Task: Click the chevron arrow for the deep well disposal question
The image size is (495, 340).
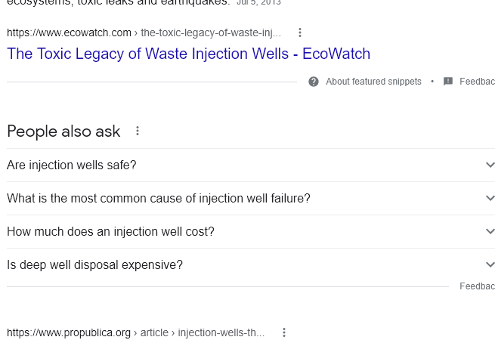Action: (490, 264)
